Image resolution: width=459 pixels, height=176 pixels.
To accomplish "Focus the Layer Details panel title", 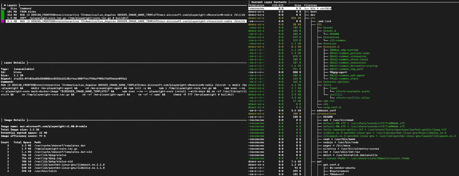I will click(14, 63).
